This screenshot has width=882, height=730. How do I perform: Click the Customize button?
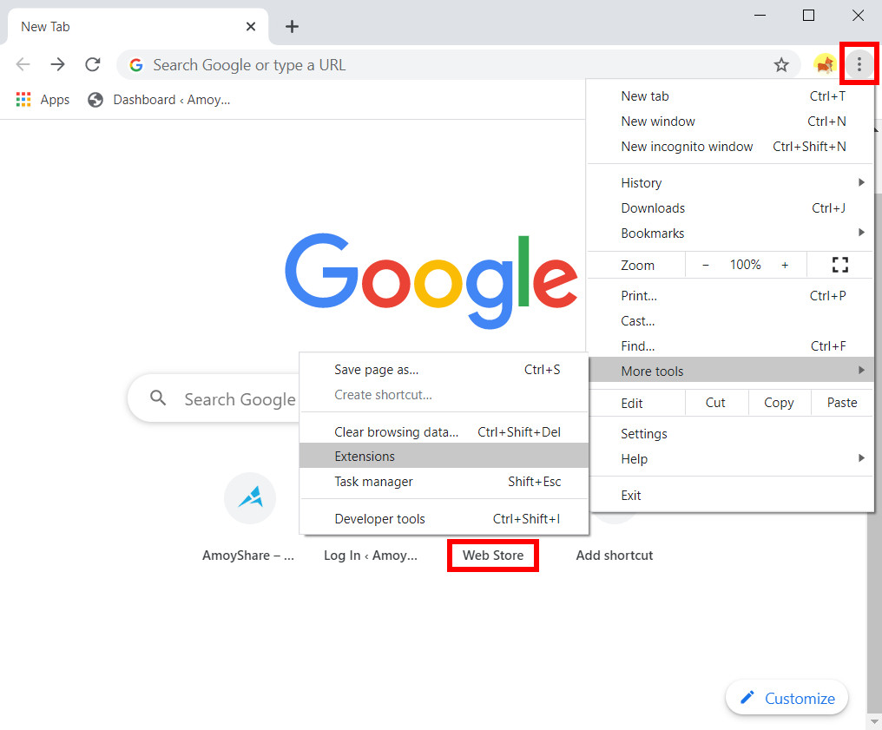[x=787, y=698]
